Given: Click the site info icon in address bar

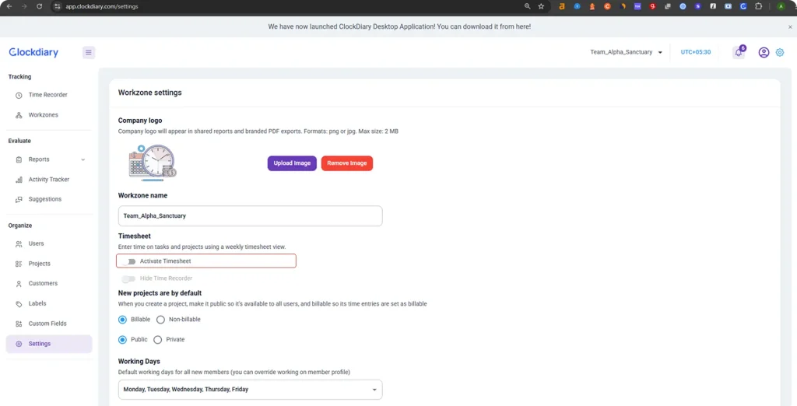Looking at the screenshot, I should 57,6.
